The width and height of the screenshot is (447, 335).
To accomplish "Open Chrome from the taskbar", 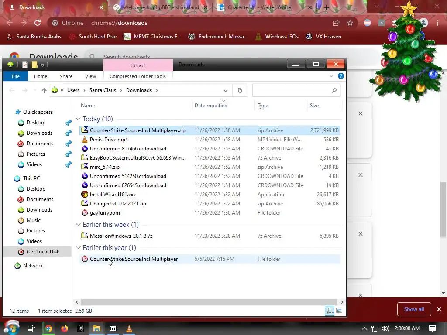I will pos(48,328).
